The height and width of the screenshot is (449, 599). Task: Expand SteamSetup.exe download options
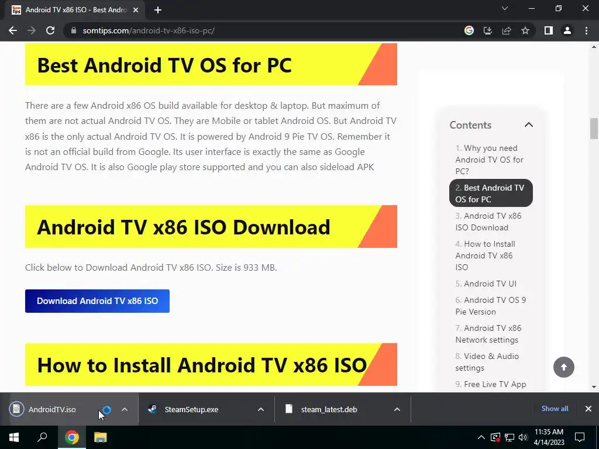click(261, 409)
